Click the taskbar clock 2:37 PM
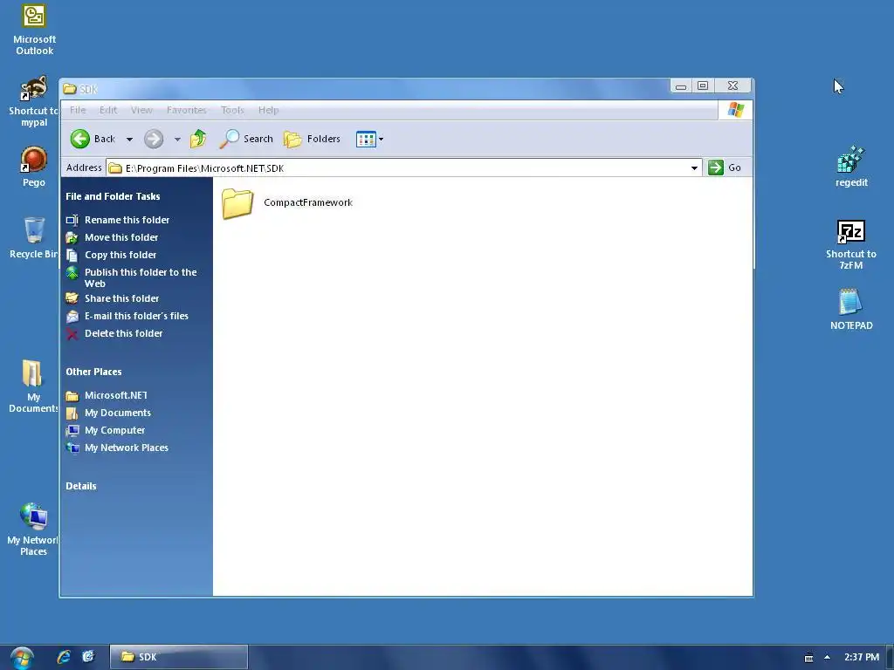This screenshot has width=894, height=670. pyautogui.click(x=862, y=657)
